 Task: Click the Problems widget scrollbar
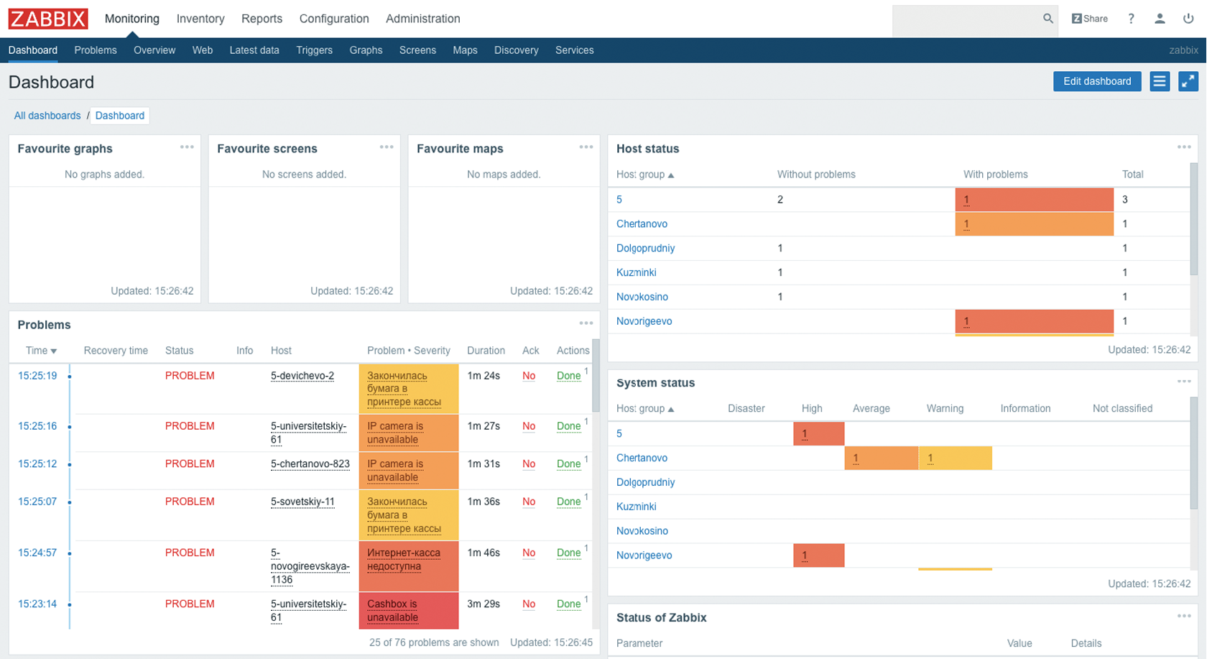596,376
